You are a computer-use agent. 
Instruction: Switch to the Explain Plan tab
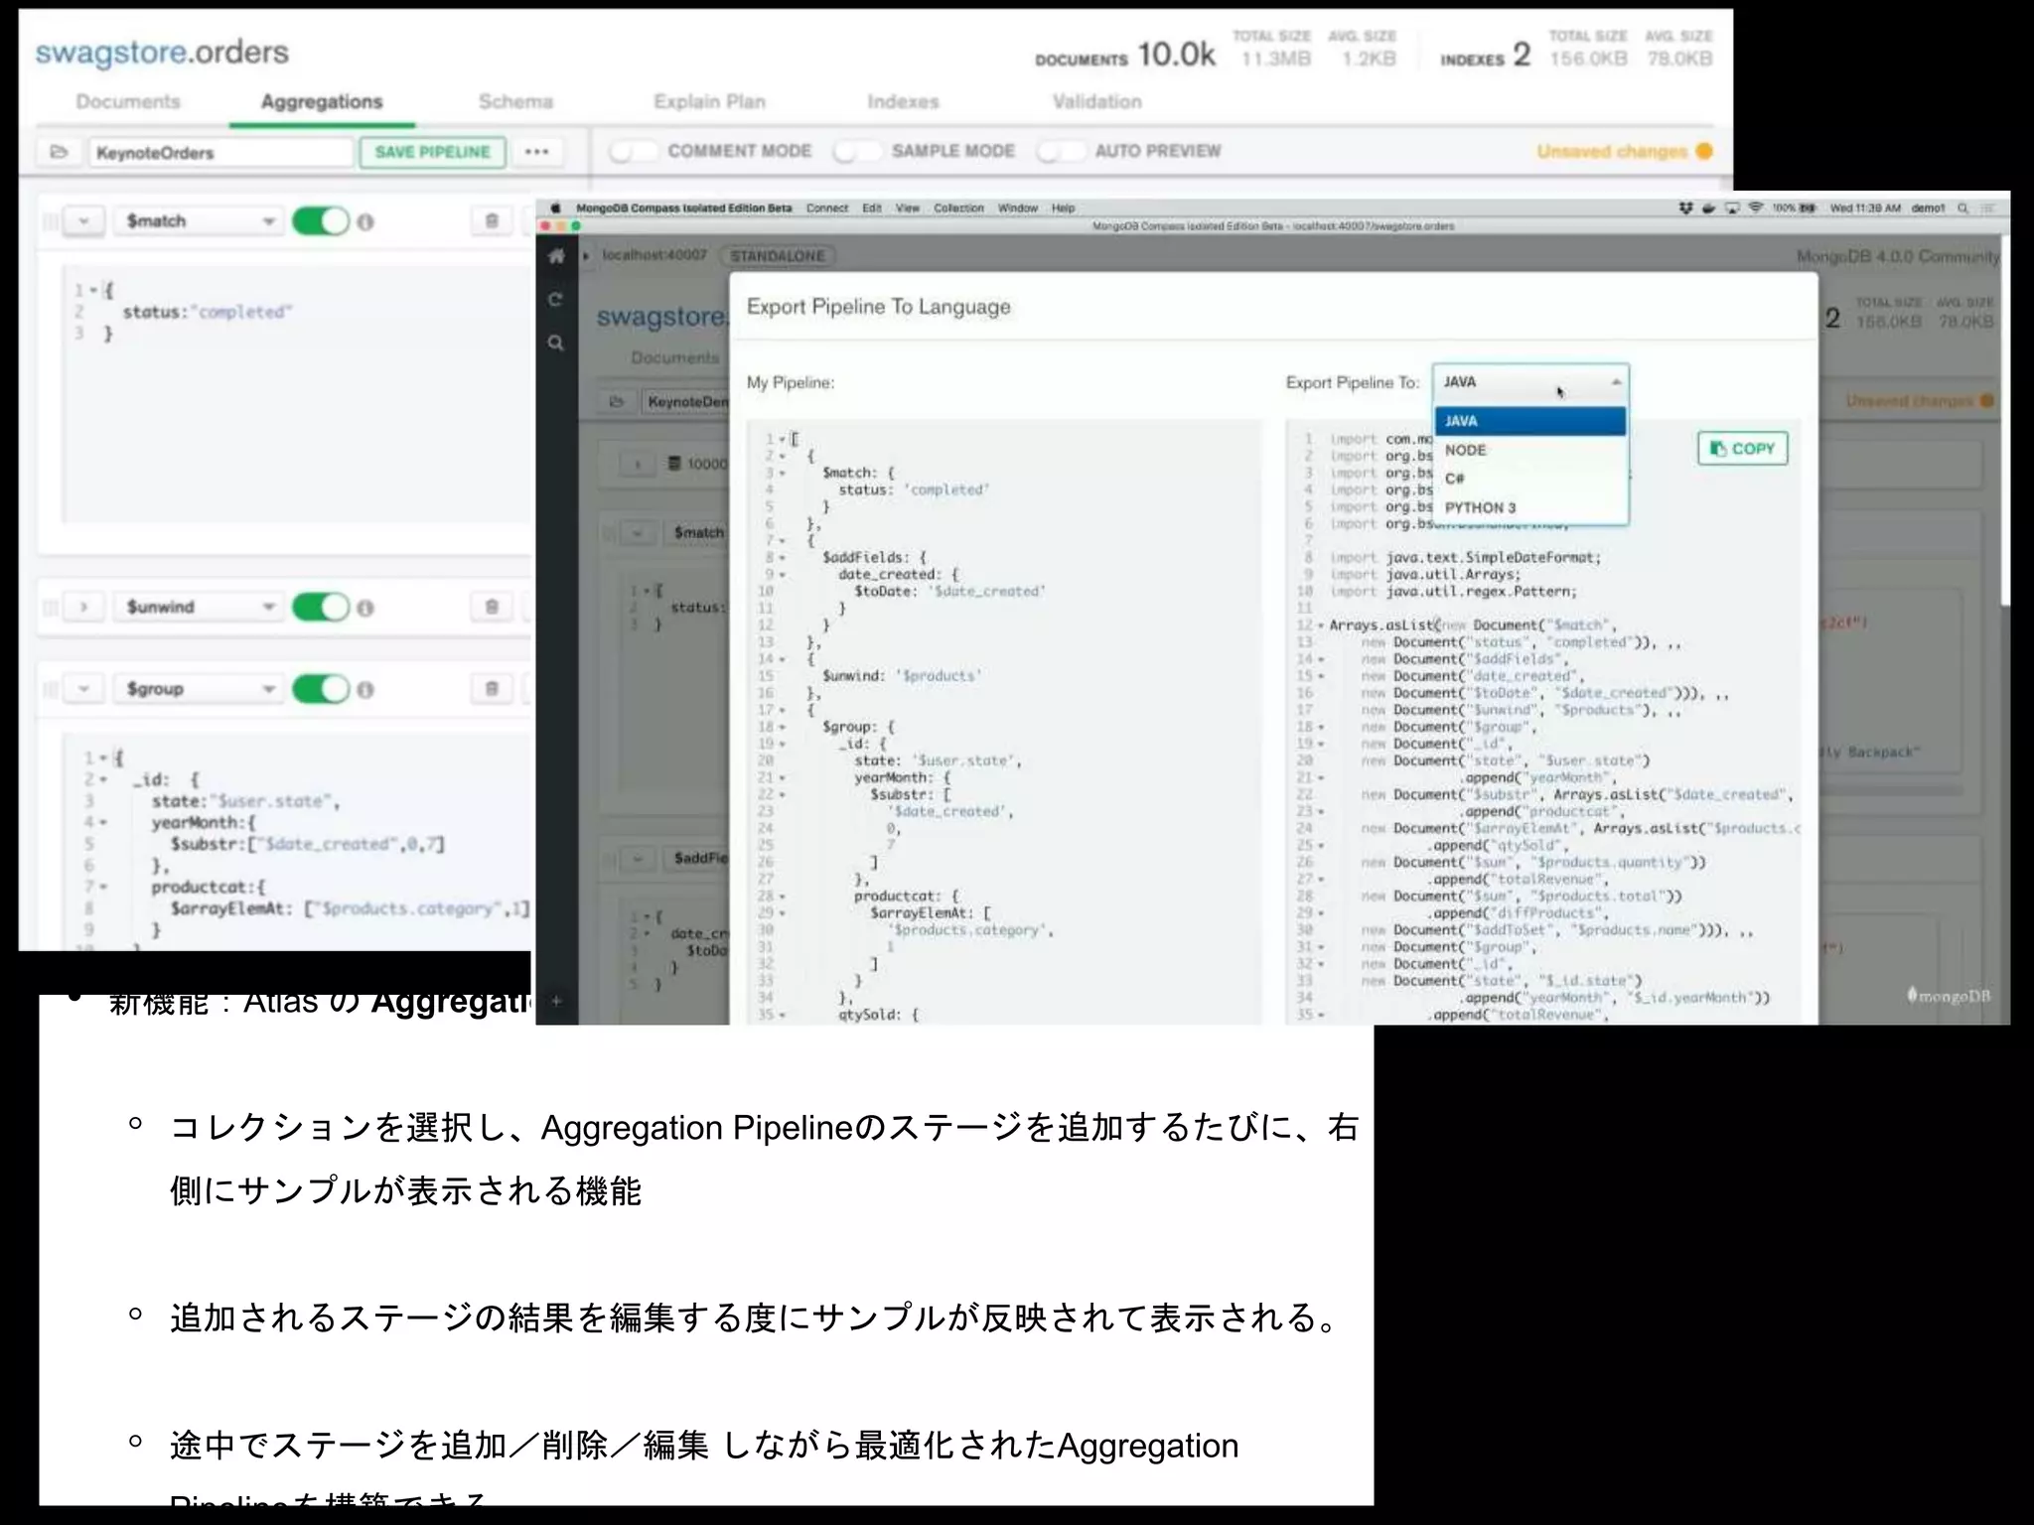709,101
